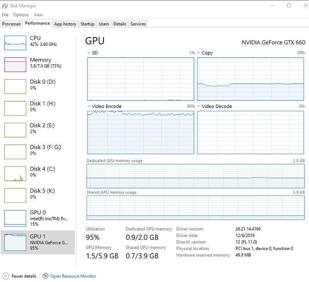
Task: Switch to the Processes tab
Action: click(x=12, y=24)
